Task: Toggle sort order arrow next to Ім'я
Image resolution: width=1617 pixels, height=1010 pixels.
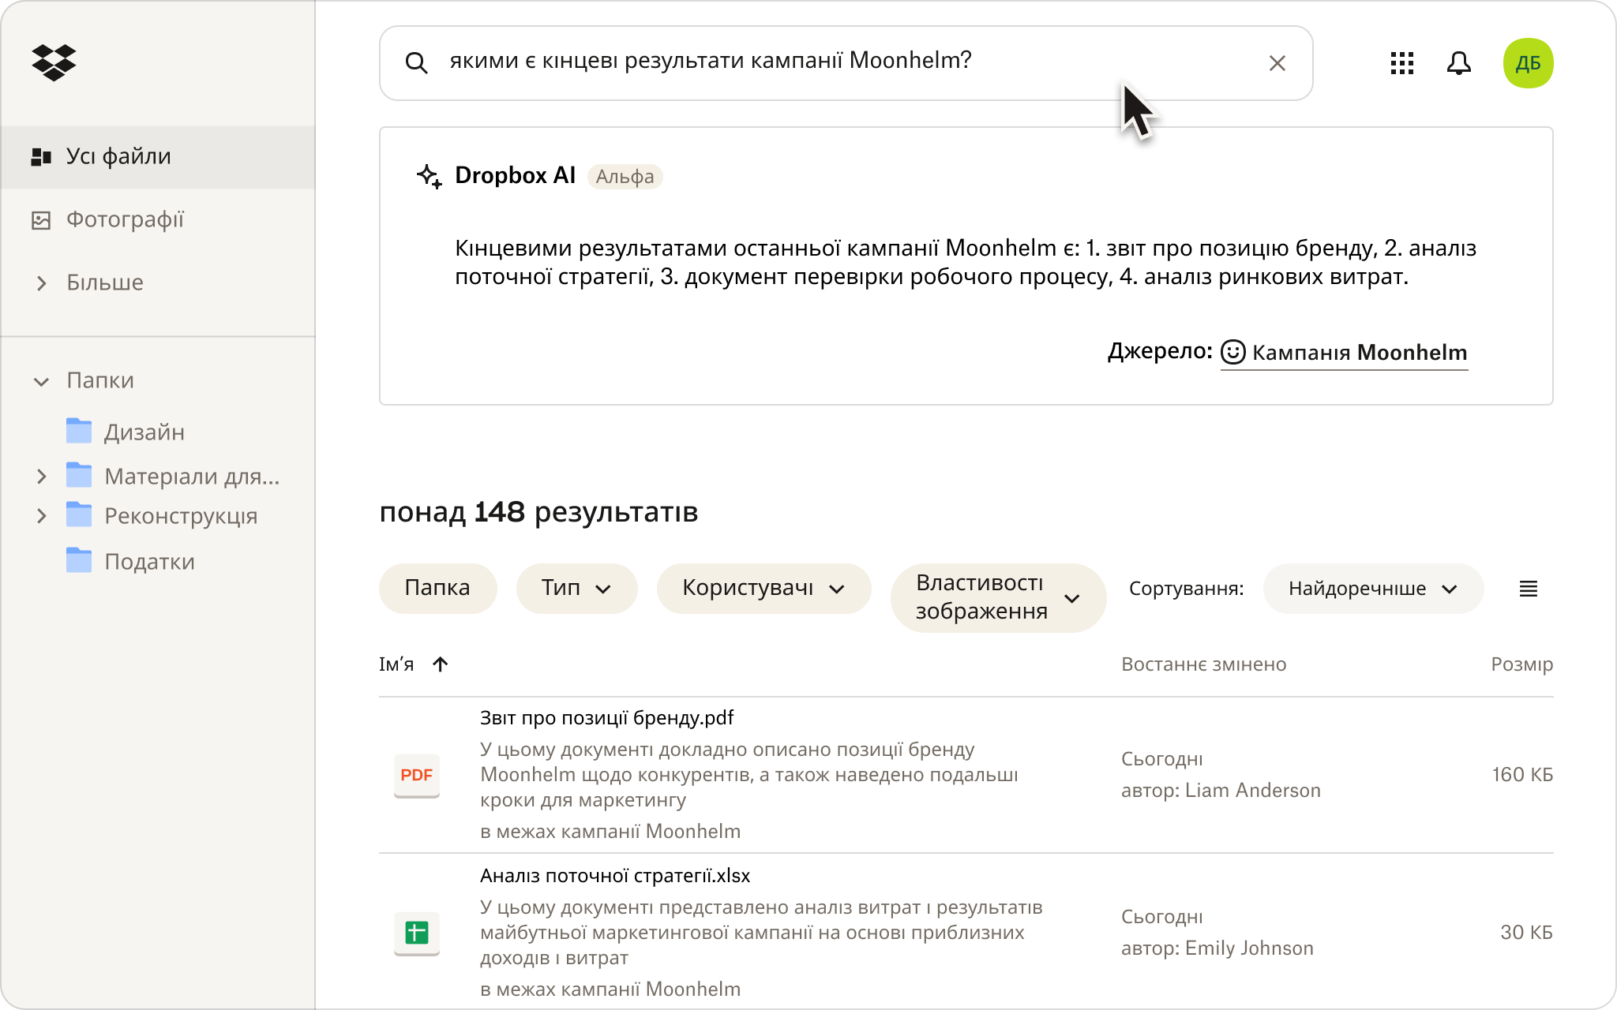Action: [441, 664]
